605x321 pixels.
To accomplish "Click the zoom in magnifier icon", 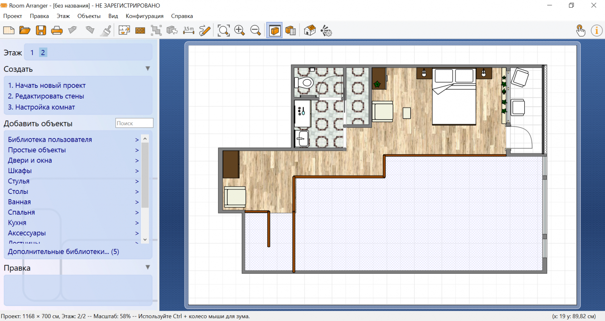I will point(239,31).
